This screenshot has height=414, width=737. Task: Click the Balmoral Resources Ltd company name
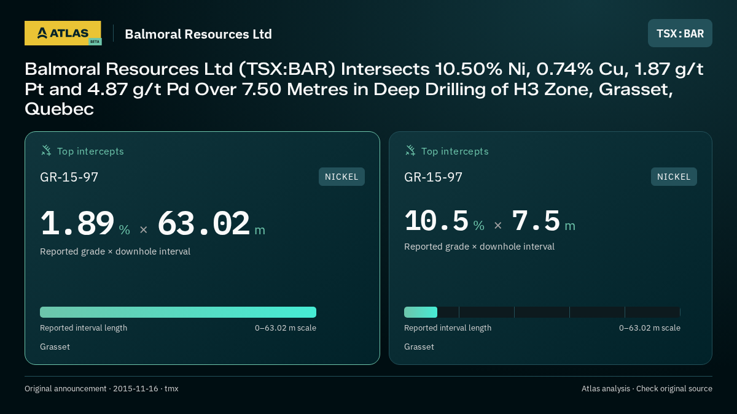click(x=198, y=34)
